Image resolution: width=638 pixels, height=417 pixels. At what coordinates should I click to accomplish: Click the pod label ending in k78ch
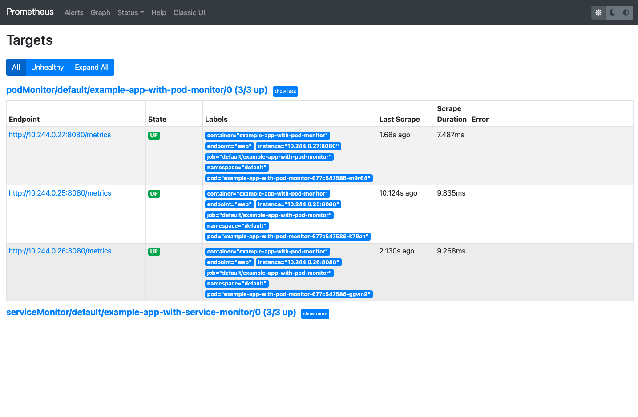coord(288,237)
